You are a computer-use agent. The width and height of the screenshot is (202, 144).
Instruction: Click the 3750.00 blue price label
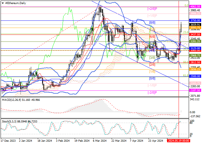195,20
